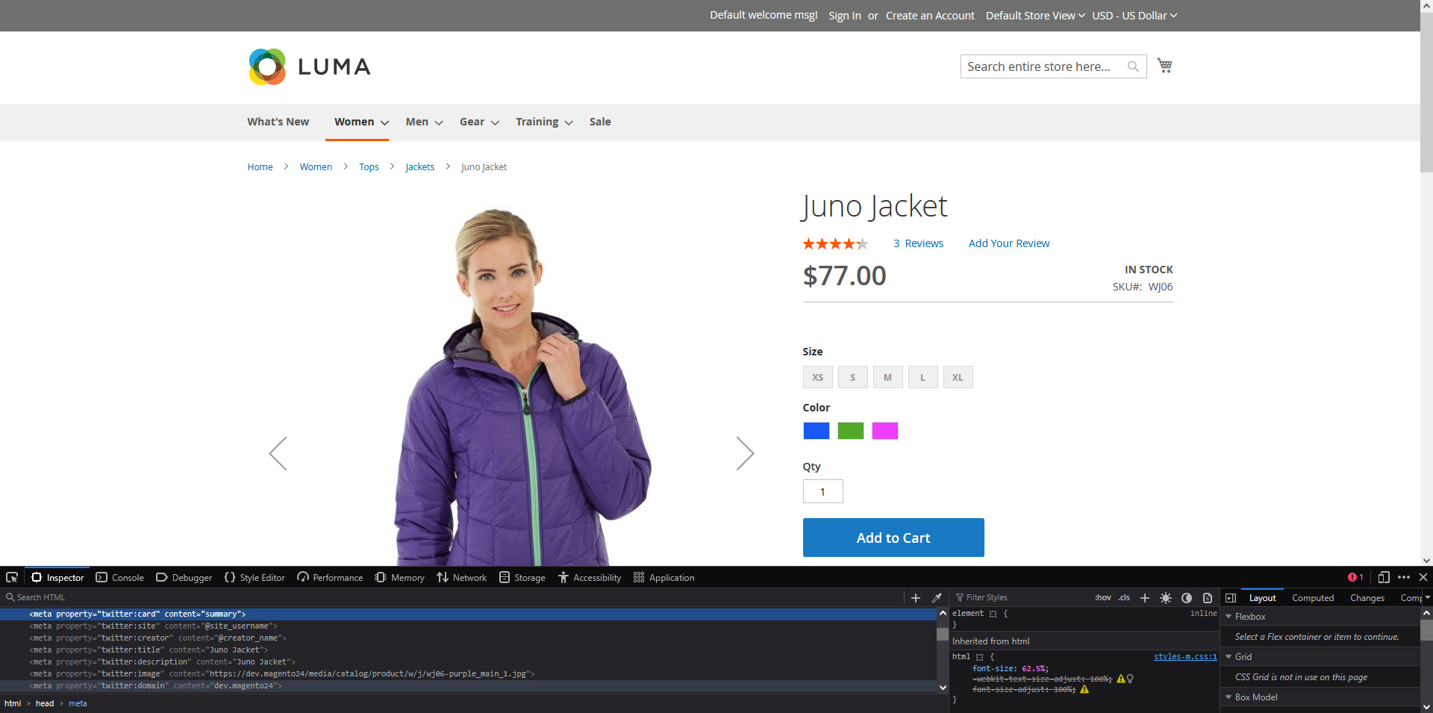1433x713 pixels.
Task: Click the Add to Cart button
Action: tap(893, 538)
